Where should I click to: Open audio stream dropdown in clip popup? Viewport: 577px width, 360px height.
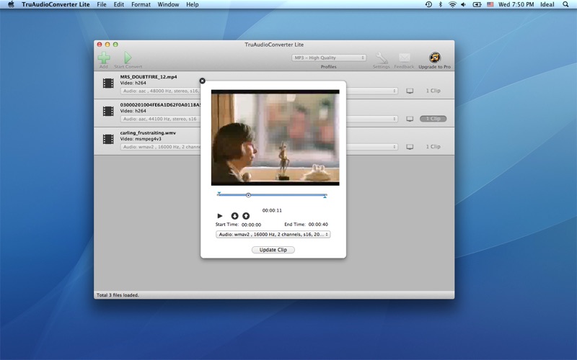click(273, 235)
